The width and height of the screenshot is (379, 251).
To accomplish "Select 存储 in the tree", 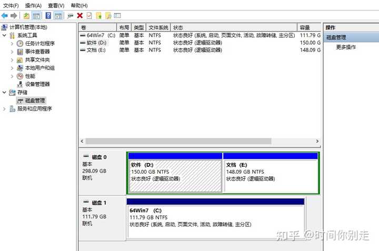I will [22, 92].
